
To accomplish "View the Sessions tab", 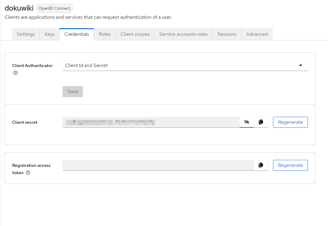I will coord(227,34).
